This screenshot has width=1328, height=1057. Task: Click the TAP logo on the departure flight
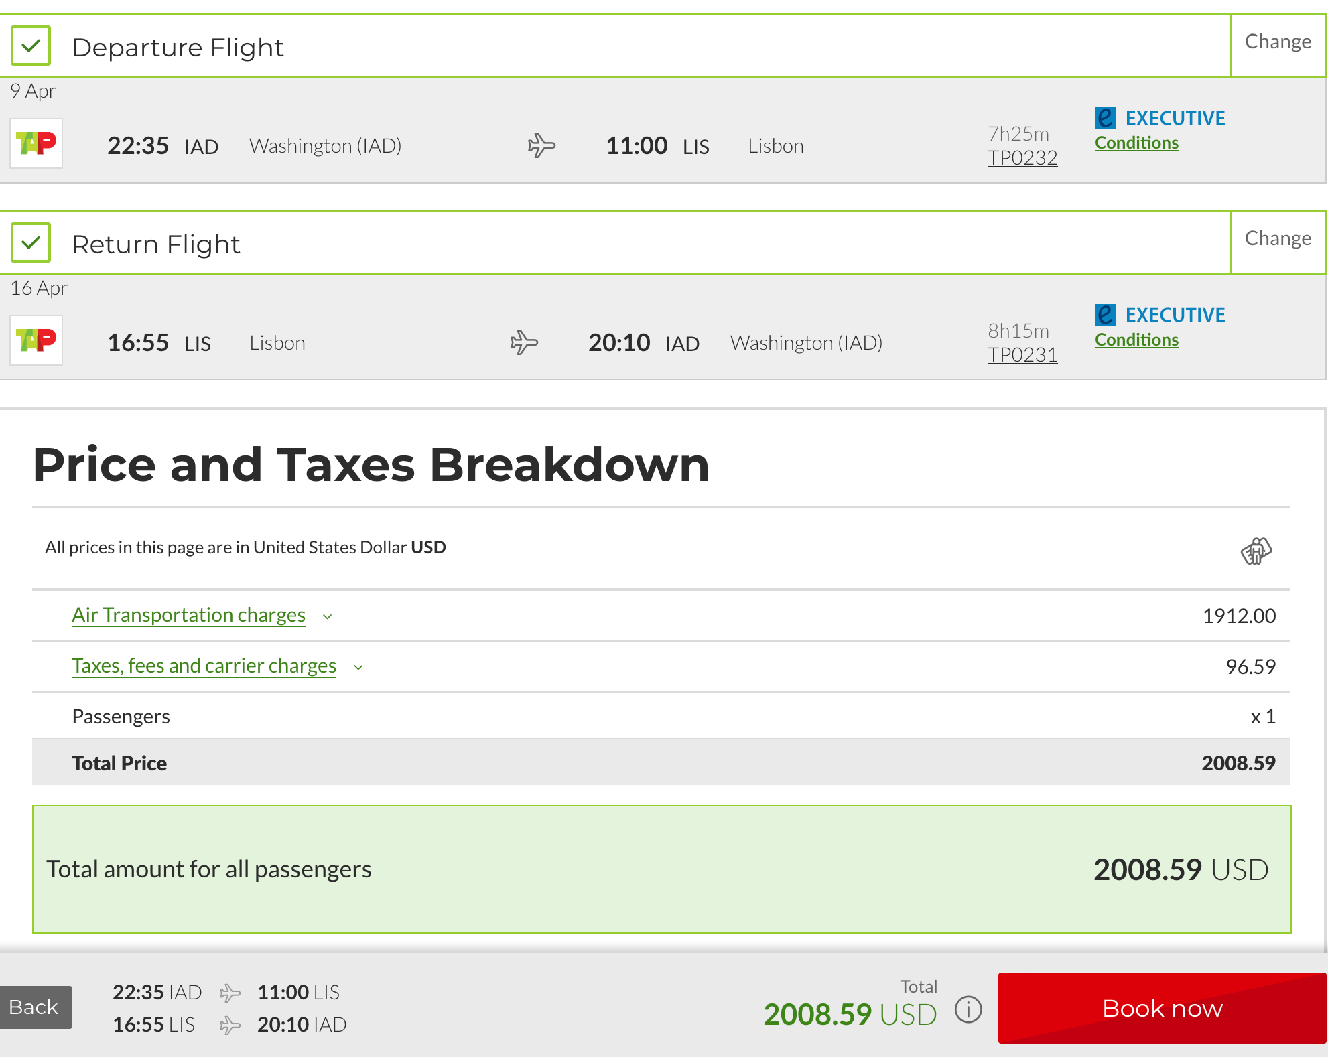36,143
